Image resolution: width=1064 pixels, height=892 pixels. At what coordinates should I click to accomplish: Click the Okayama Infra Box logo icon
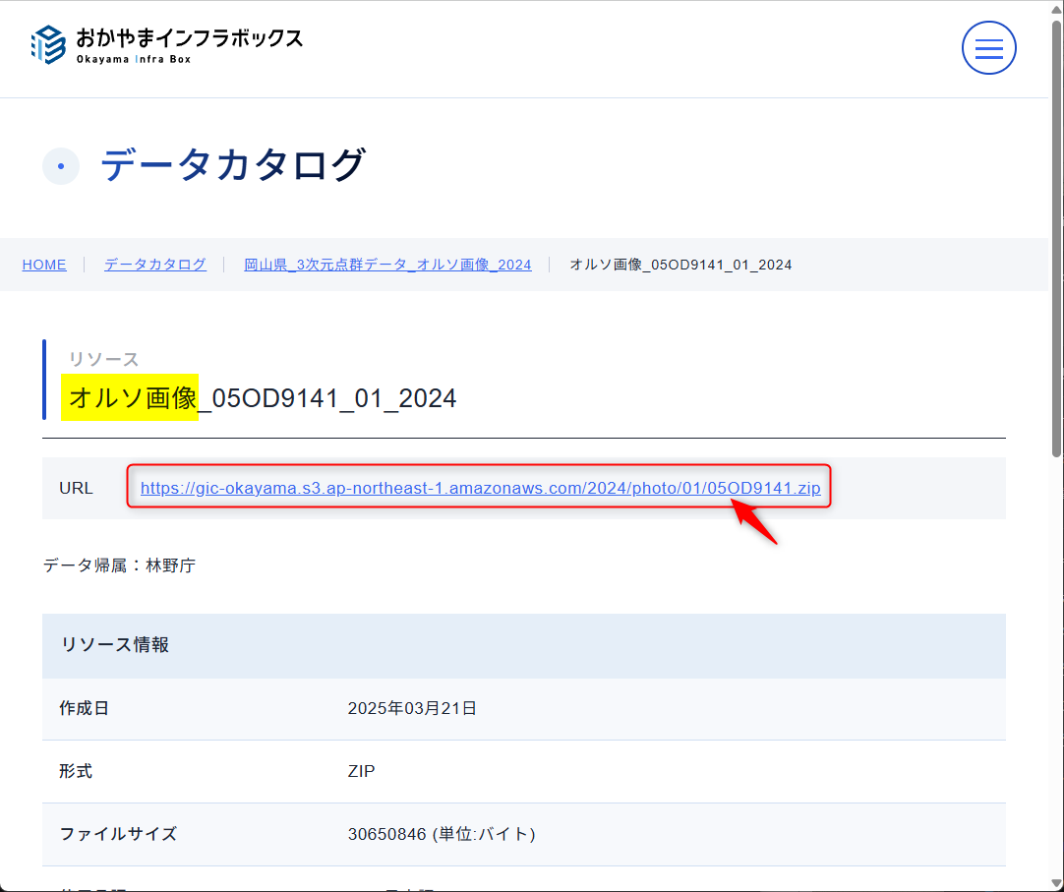pos(48,45)
